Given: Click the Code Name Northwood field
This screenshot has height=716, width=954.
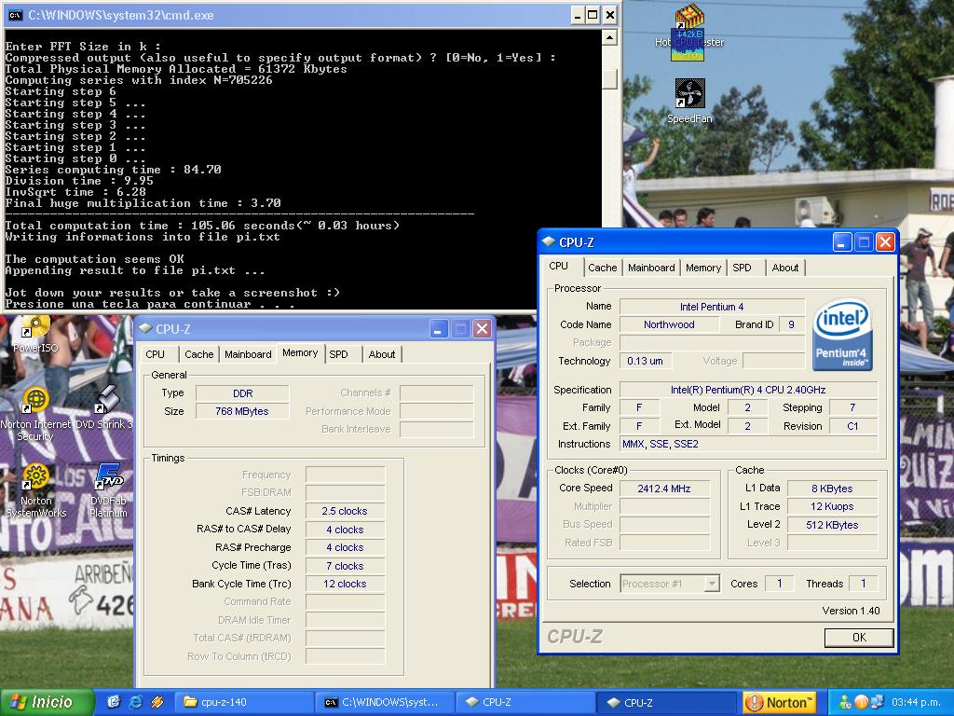Looking at the screenshot, I should tap(669, 324).
